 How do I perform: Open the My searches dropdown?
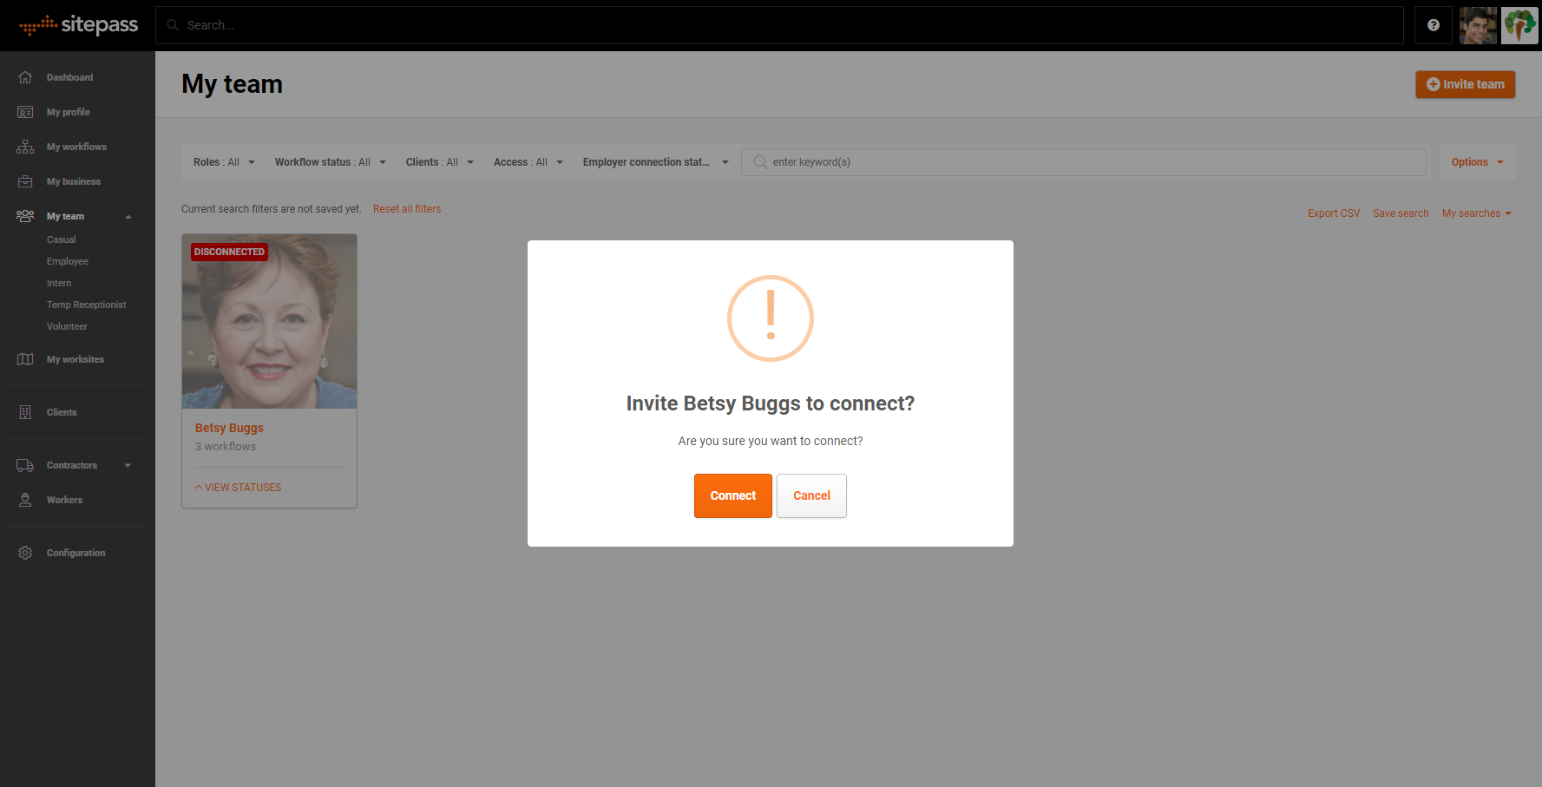tap(1477, 213)
